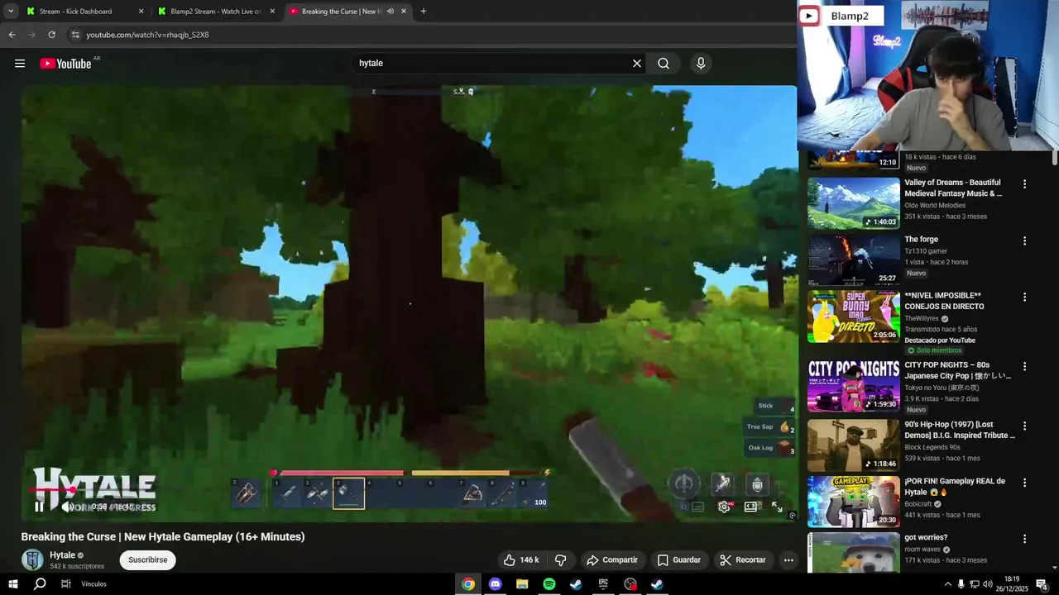Switch the player to theater mode
The image size is (1059, 595).
point(750,507)
